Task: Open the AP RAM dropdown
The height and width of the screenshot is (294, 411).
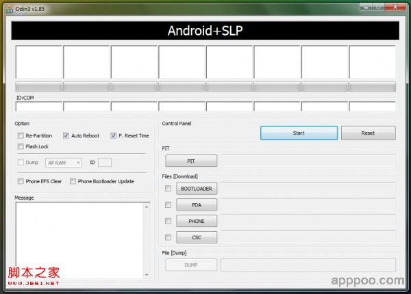Action: (64, 163)
